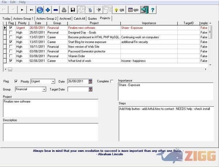Open the Date calendar picker
Screen dimensions: 219x167
pos(90,82)
